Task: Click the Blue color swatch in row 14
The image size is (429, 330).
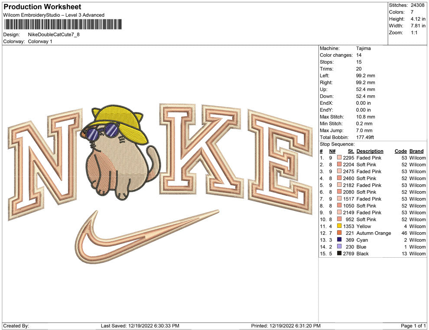Action: coord(339,246)
